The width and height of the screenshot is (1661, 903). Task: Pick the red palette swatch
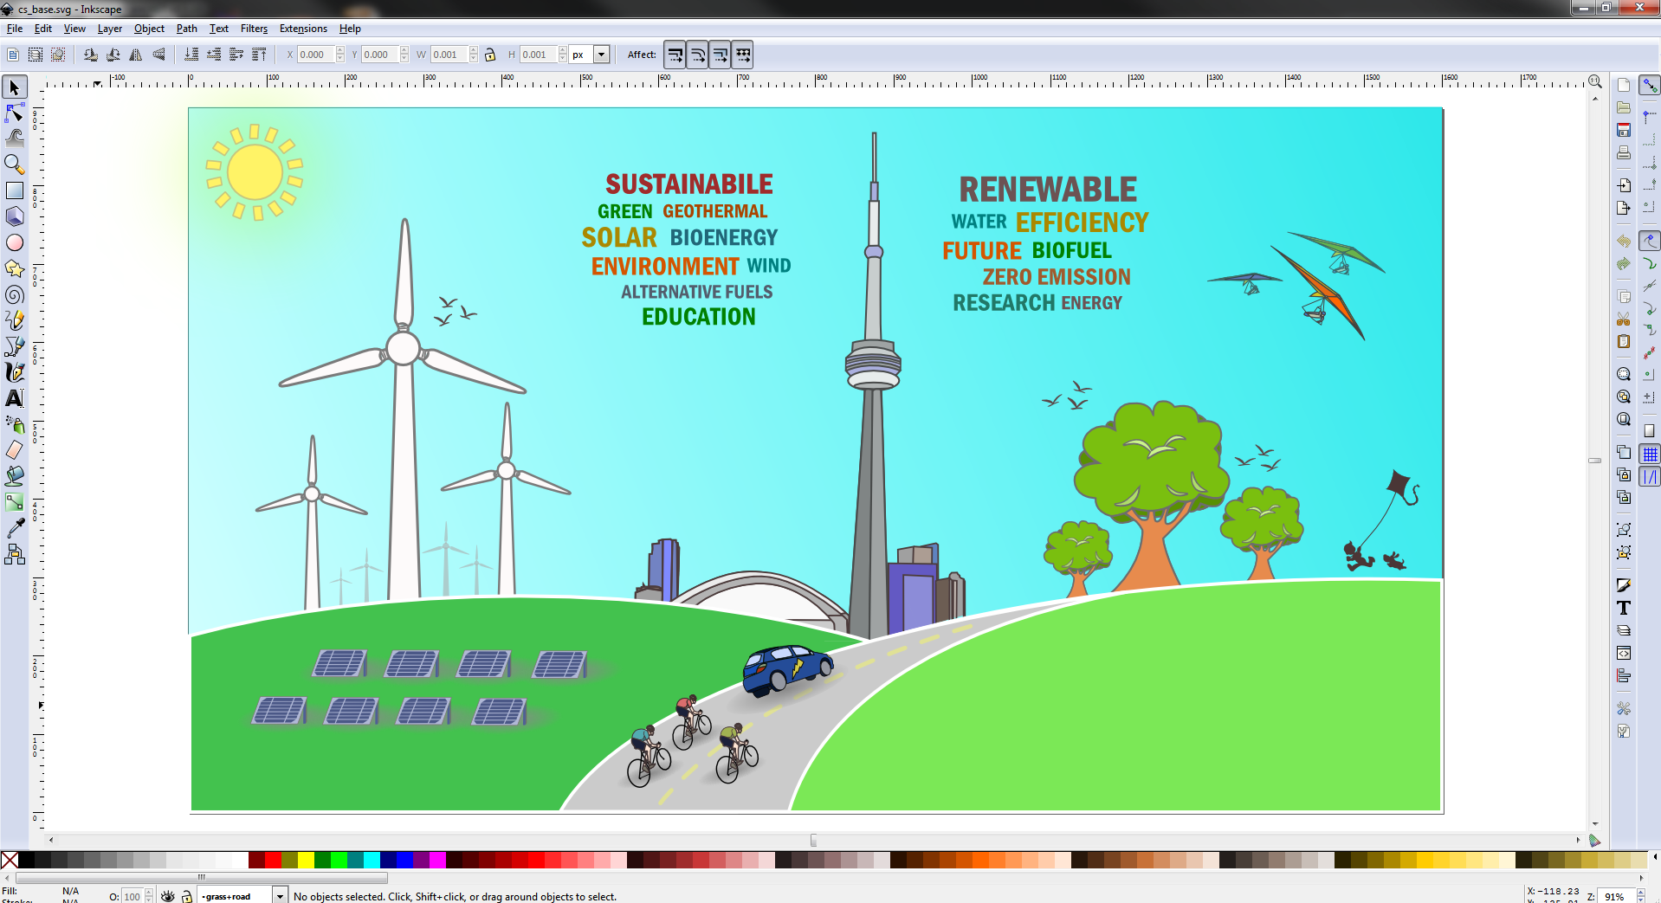(x=273, y=860)
